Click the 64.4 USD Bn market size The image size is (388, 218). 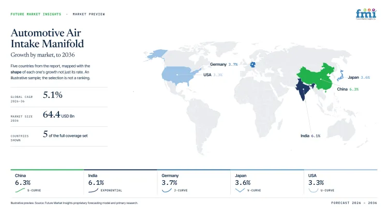pyautogui.click(x=58, y=114)
